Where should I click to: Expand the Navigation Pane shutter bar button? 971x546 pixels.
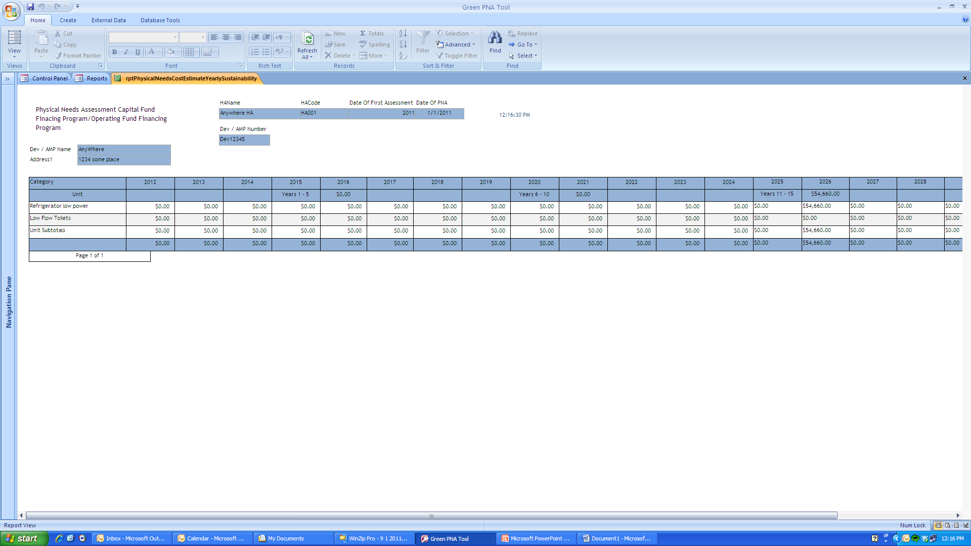pos(8,79)
